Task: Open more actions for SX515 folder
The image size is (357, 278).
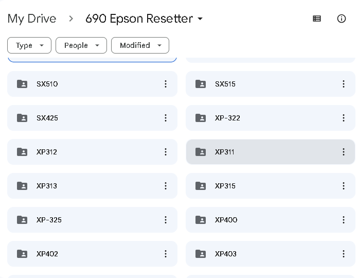Action: pos(344,84)
